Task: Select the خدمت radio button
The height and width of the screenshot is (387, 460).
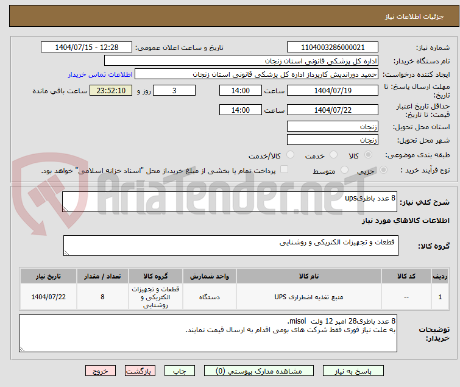Action: (x=333, y=155)
